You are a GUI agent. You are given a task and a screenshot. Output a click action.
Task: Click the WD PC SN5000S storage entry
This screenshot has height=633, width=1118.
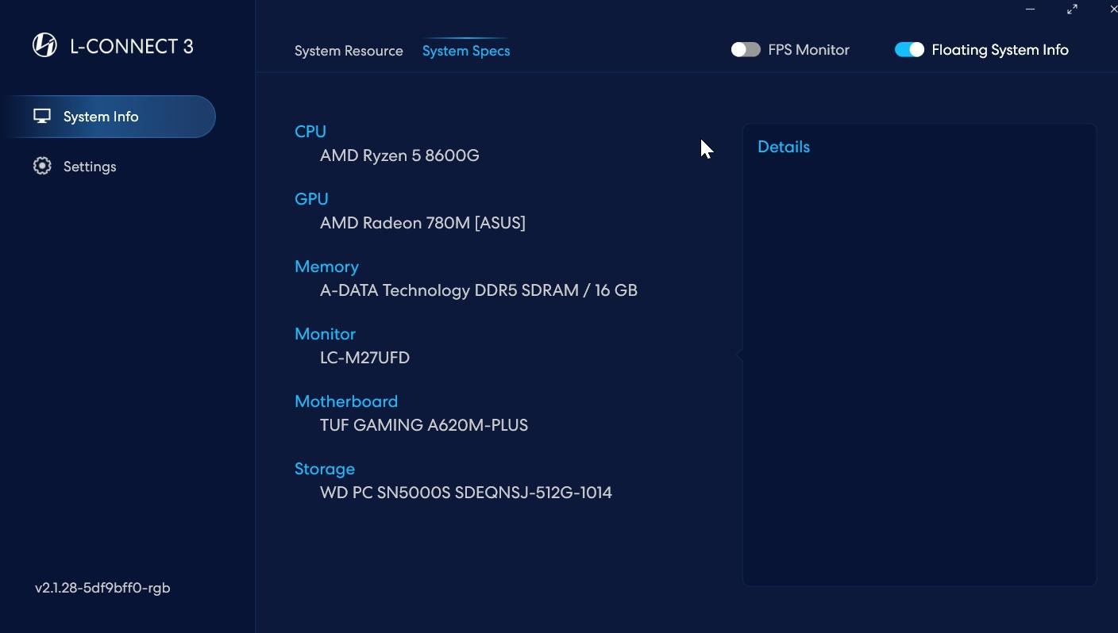[466, 493]
